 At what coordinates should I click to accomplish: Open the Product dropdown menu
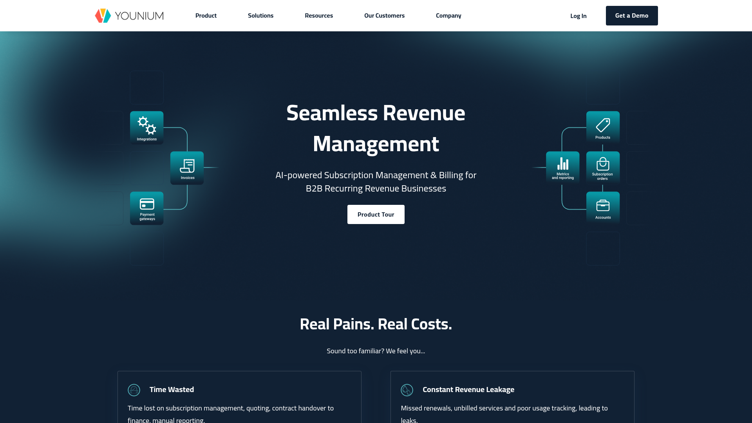click(206, 16)
